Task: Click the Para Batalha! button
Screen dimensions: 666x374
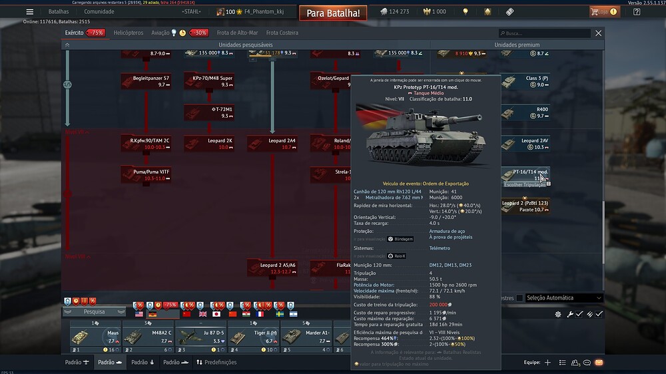Action: (334, 13)
